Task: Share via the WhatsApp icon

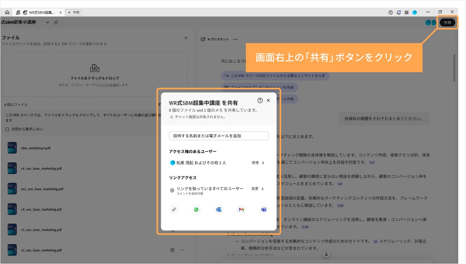Action: 196,210
